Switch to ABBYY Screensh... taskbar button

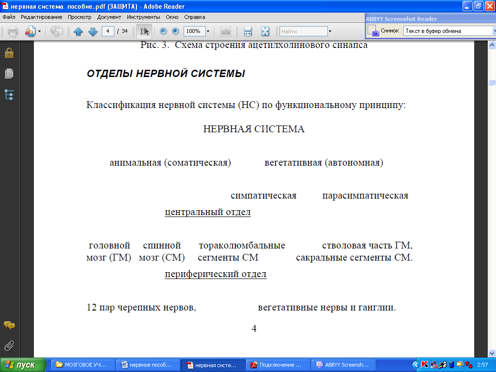pos(343,365)
